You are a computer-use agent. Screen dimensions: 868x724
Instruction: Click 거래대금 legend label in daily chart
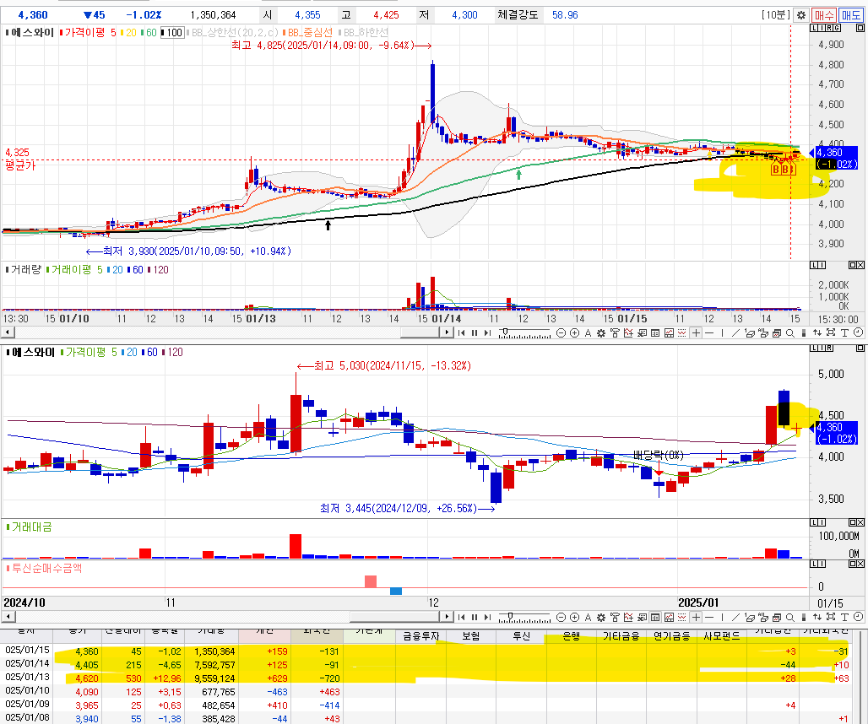click(x=31, y=527)
